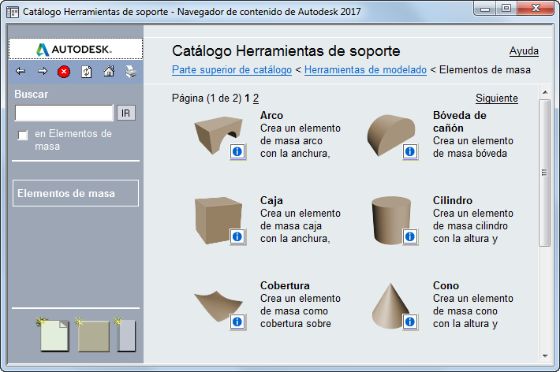Click the window icon in title bar
The width and height of the screenshot is (560, 372).
click(x=13, y=12)
